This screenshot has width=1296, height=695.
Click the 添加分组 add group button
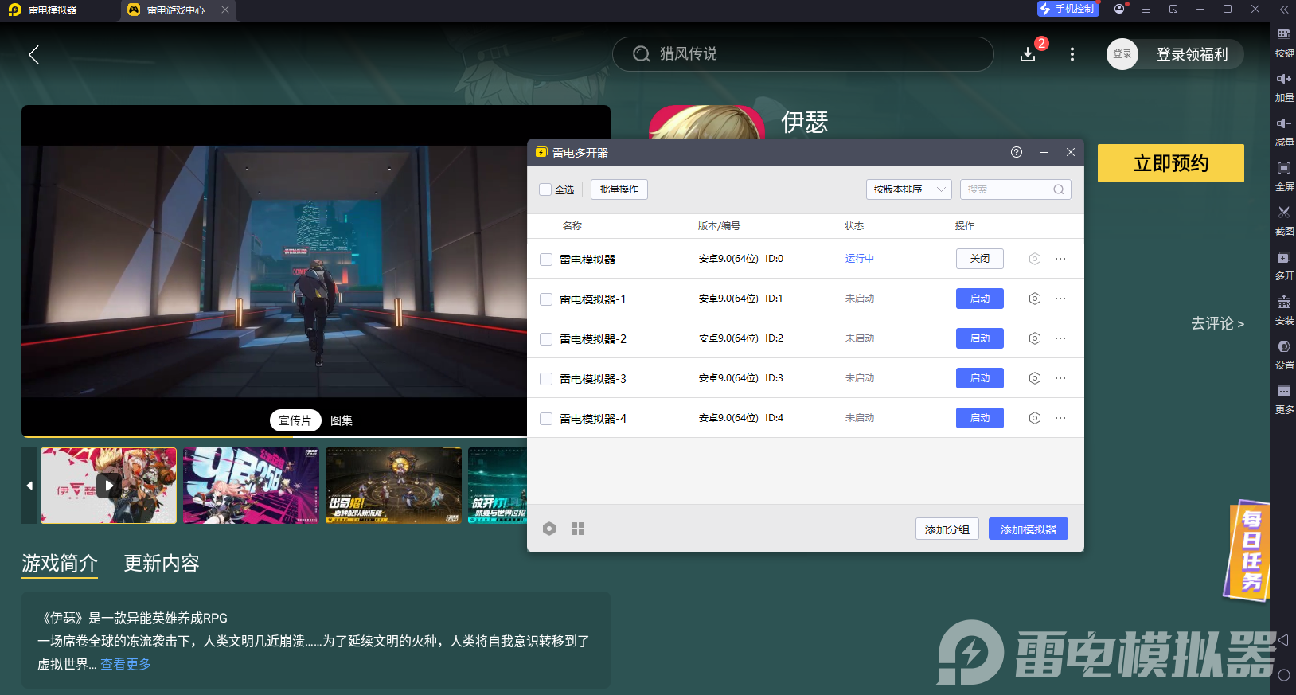(947, 529)
